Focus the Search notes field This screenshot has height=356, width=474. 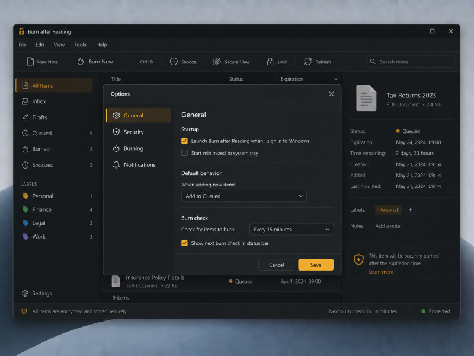(x=410, y=62)
